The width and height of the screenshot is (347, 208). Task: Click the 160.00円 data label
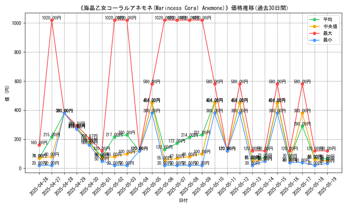coord(39,143)
